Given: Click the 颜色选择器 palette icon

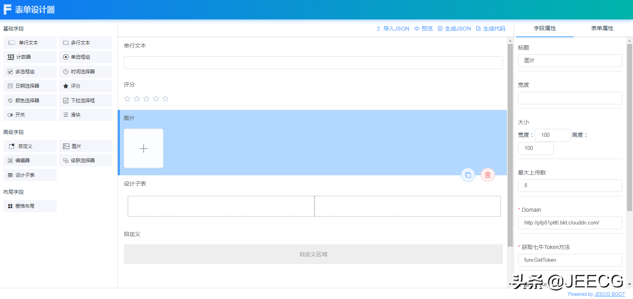Looking at the screenshot, I should tap(10, 101).
